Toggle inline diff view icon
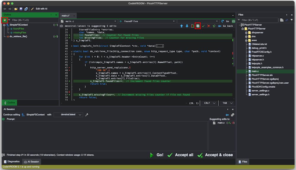The height and width of the screenshot is (170, 296). click(198, 26)
